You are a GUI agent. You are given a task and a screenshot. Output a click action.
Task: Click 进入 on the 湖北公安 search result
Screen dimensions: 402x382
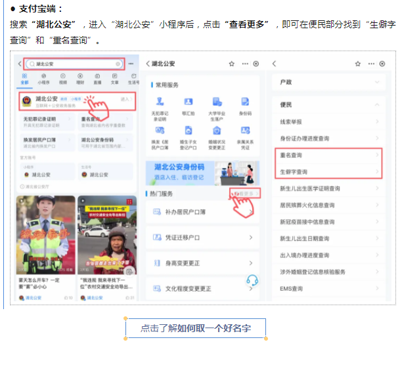tap(126, 99)
